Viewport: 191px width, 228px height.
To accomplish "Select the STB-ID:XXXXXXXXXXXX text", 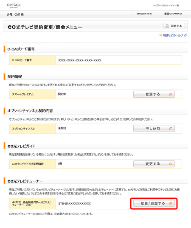I will click(x=74, y=203).
